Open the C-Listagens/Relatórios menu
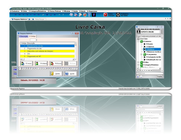This screenshot has width=181, height=140. pyautogui.click(x=37, y=11)
